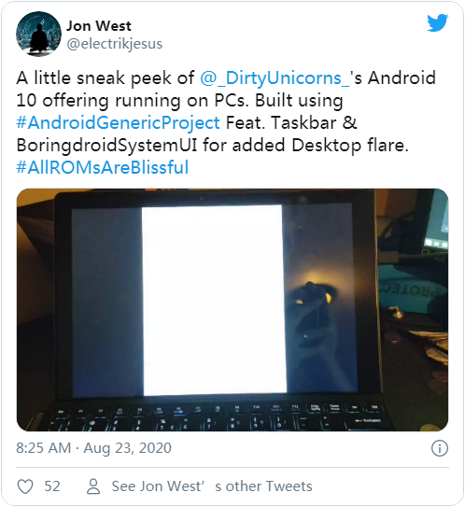Click the person silhouette icon near the like count

tap(93, 486)
